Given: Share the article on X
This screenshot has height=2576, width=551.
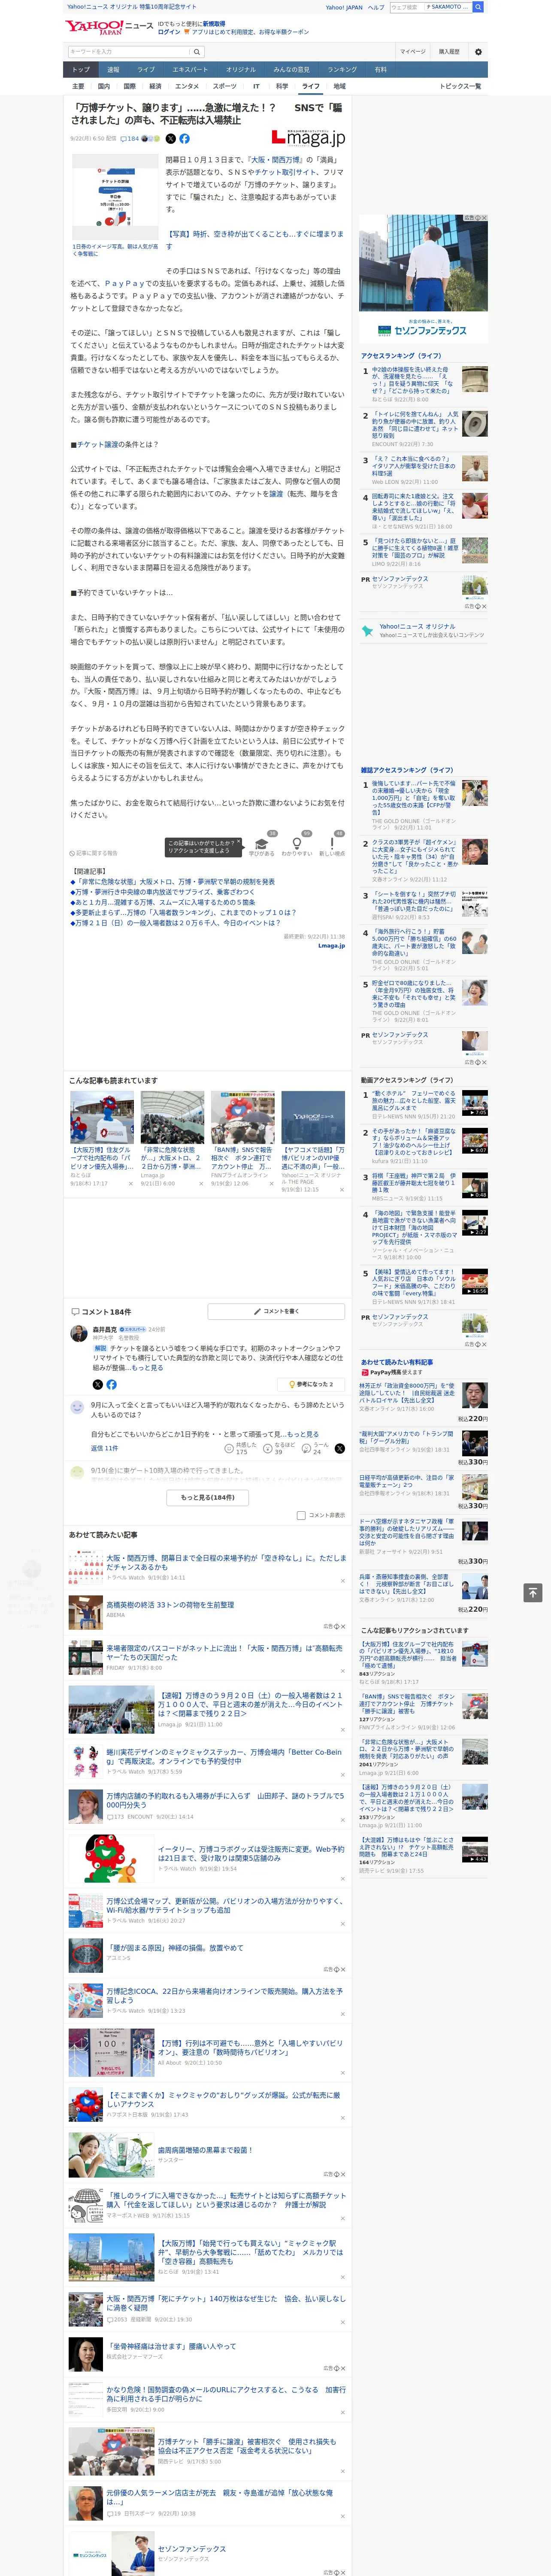Looking at the screenshot, I should click(x=170, y=139).
